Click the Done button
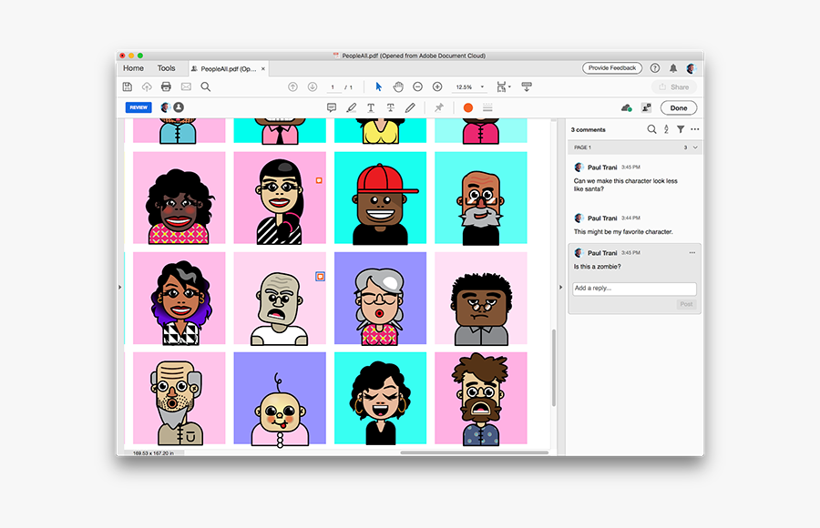This screenshot has height=528, width=820. pyautogui.click(x=679, y=107)
